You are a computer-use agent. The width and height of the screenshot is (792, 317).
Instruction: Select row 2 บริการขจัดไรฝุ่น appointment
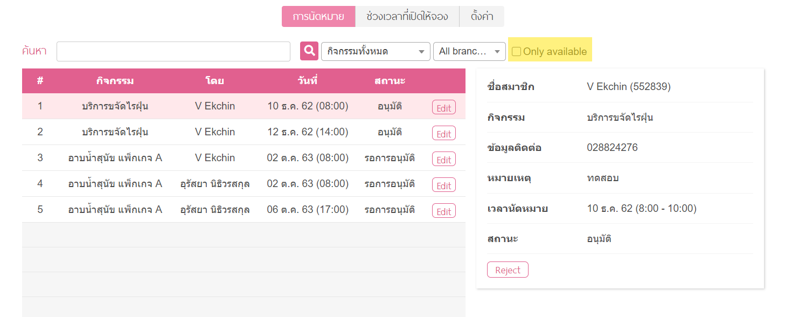(x=244, y=132)
